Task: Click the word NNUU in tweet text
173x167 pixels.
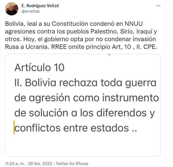Action: click(134, 24)
